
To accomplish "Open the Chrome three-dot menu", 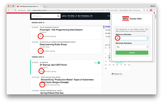I will tap(154, 10).
